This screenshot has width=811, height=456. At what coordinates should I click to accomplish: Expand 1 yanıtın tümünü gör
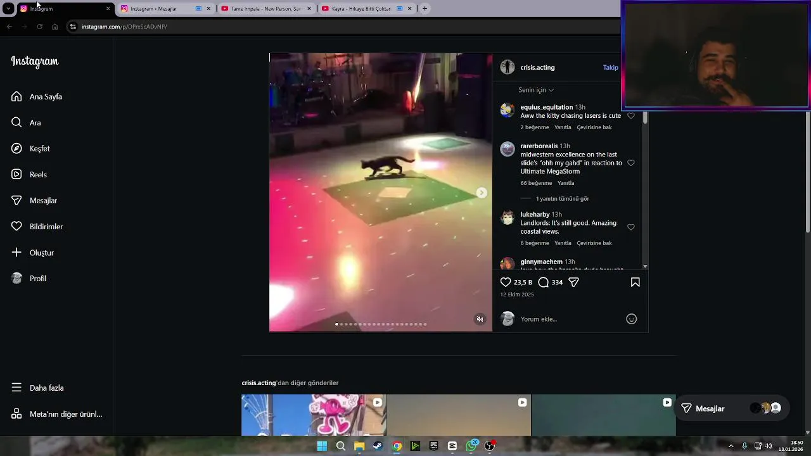point(563,199)
